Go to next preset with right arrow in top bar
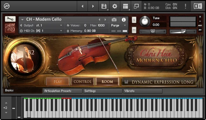The width and height of the screenshot is (206, 120). 93,6
